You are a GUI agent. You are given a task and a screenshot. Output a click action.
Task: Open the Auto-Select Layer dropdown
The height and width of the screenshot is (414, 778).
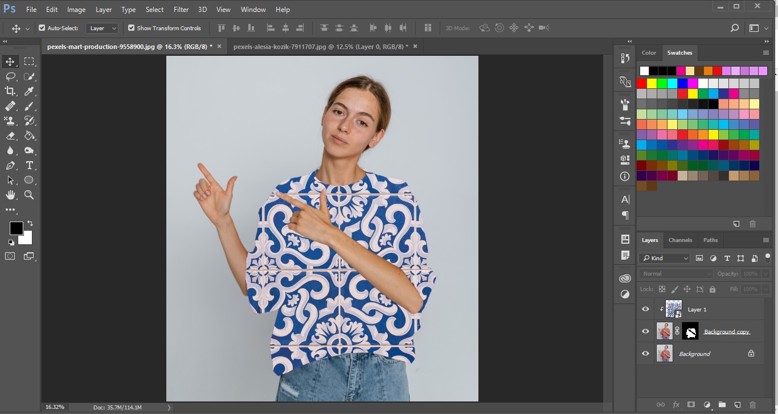click(x=102, y=28)
